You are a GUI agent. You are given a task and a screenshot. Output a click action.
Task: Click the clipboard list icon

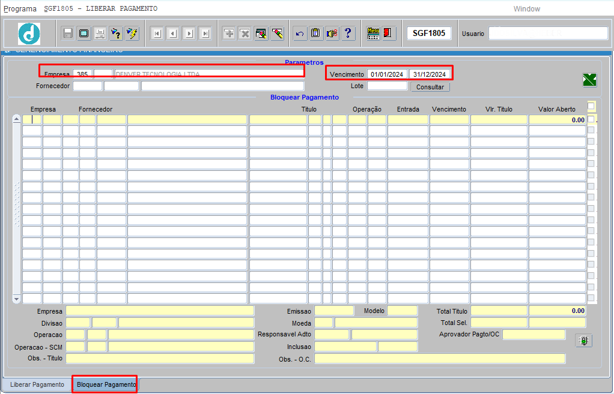(315, 34)
